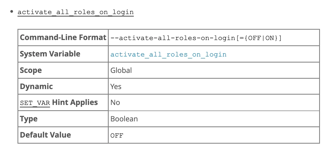Open the underlined SET_VAR link

coord(35,103)
